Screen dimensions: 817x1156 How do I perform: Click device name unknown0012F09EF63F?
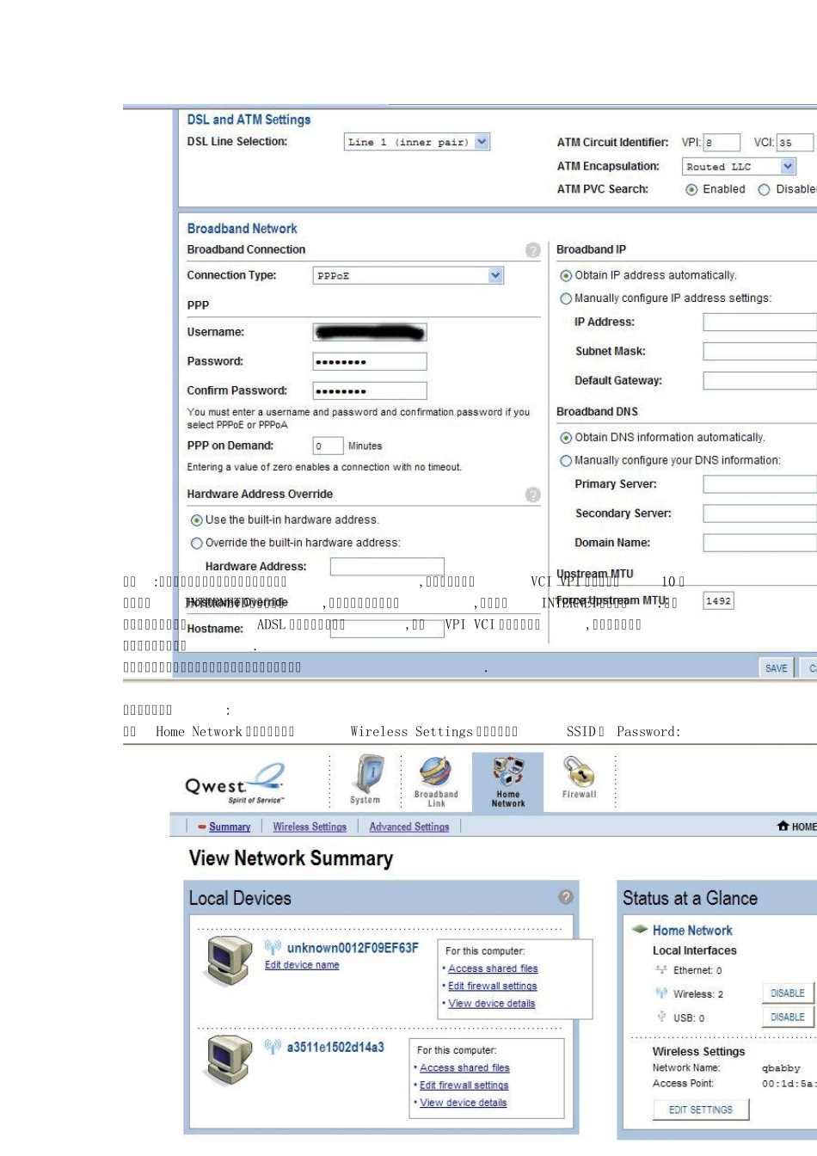click(x=353, y=948)
